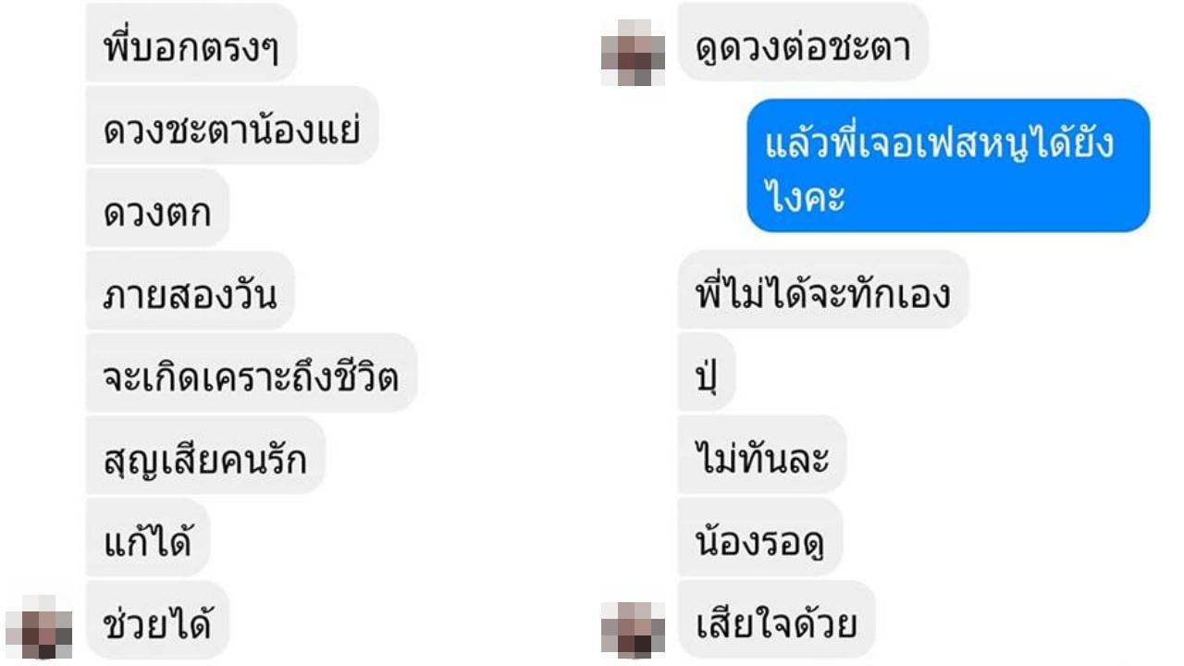Select the message bubble พี่บอกตรงๆ

tap(191, 43)
